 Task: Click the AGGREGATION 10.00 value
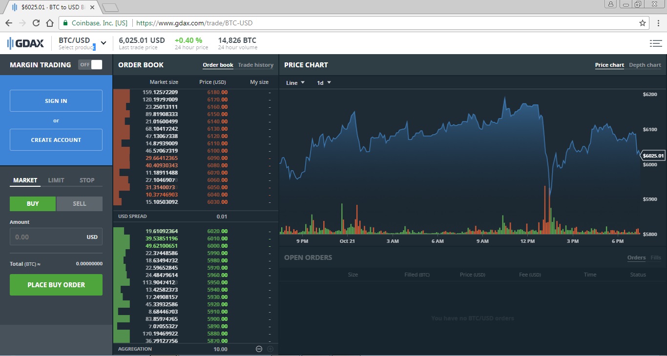pos(221,349)
